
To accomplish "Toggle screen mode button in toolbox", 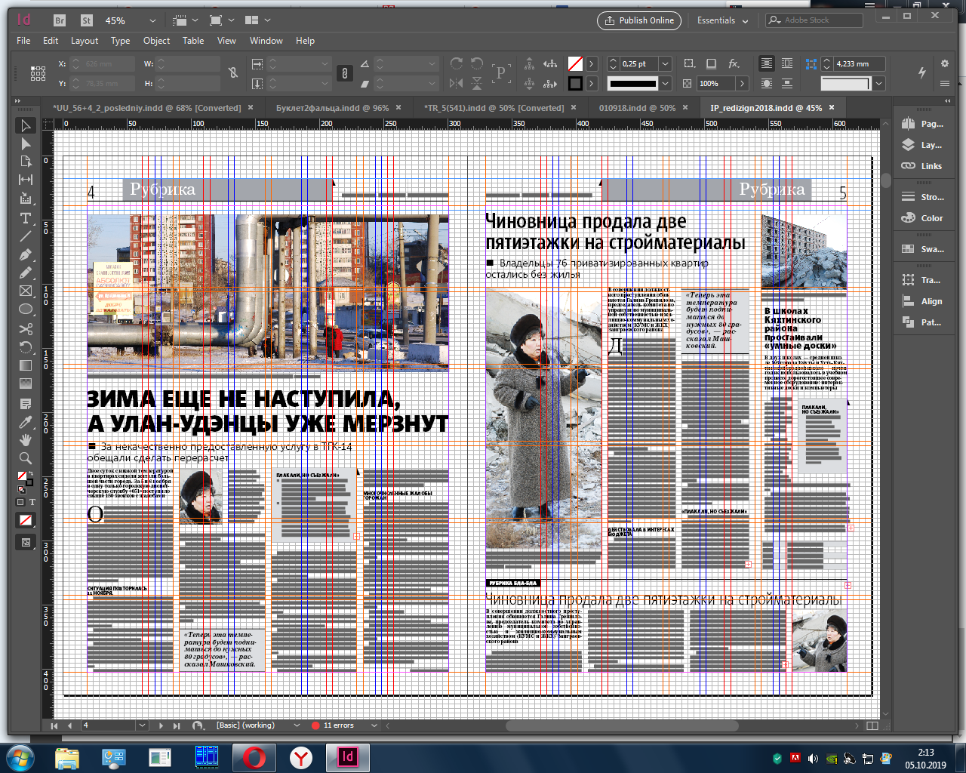I will [26, 542].
